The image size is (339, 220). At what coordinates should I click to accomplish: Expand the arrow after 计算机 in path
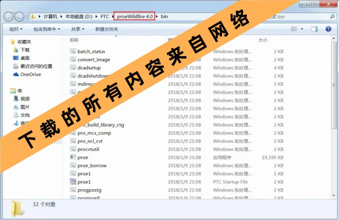point(62,16)
